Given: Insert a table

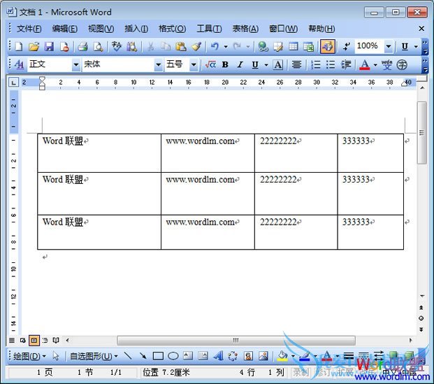Looking at the screenshot, I should pyautogui.click(x=294, y=46).
